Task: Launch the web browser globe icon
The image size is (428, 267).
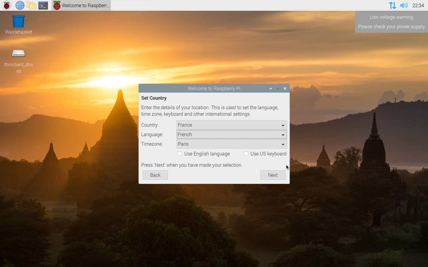Action: (20, 5)
